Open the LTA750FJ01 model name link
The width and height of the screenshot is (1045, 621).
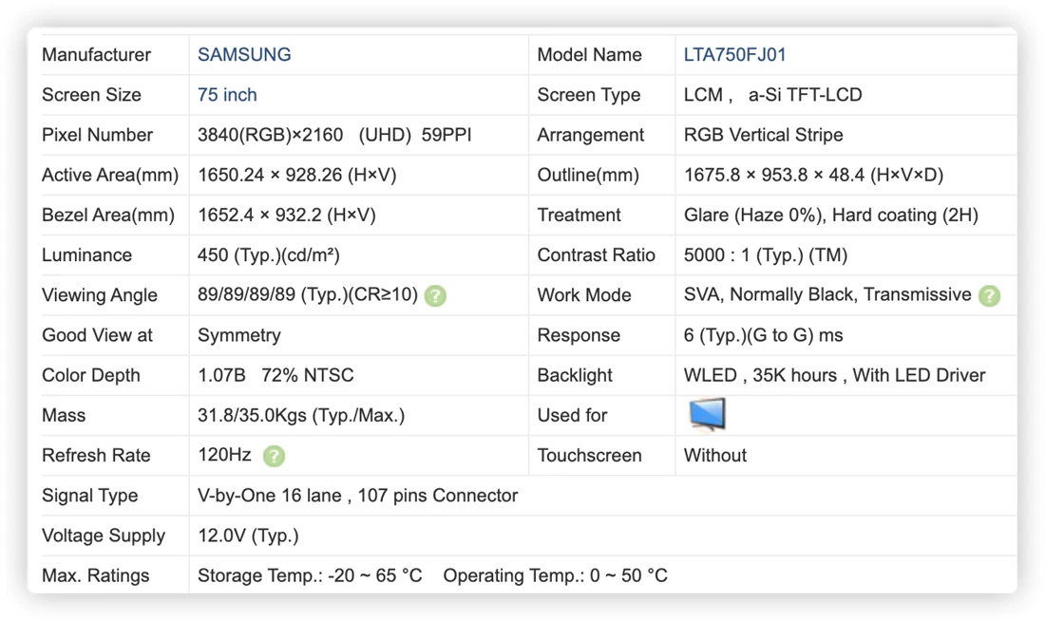734,55
